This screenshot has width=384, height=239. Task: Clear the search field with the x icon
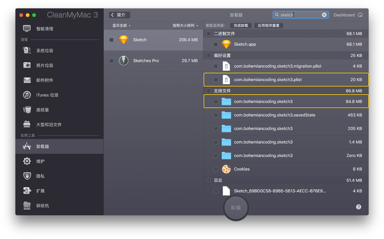point(324,15)
